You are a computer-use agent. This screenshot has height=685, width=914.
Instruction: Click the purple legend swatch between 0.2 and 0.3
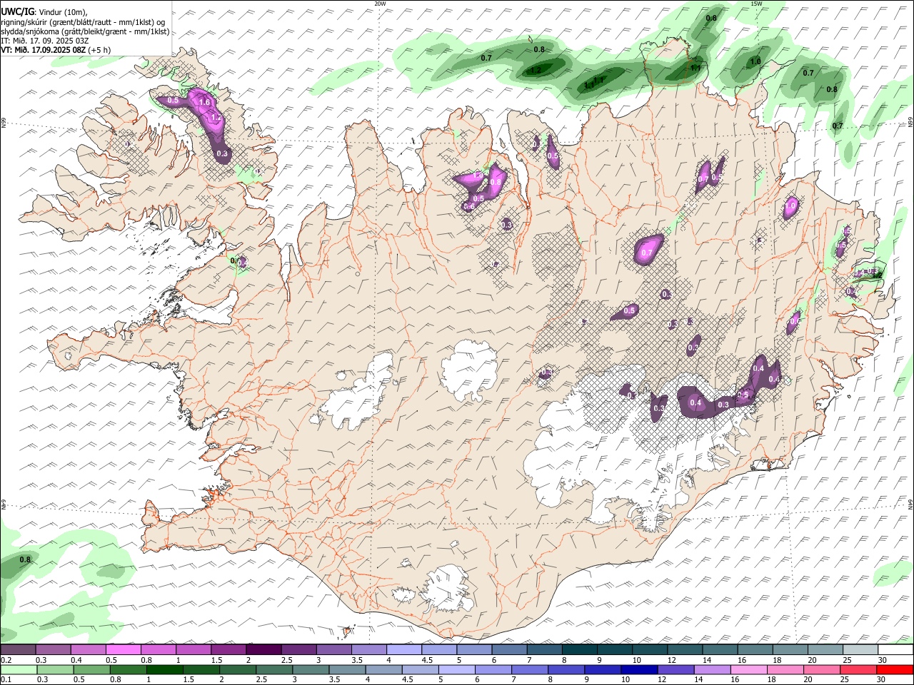click(x=18, y=650)
